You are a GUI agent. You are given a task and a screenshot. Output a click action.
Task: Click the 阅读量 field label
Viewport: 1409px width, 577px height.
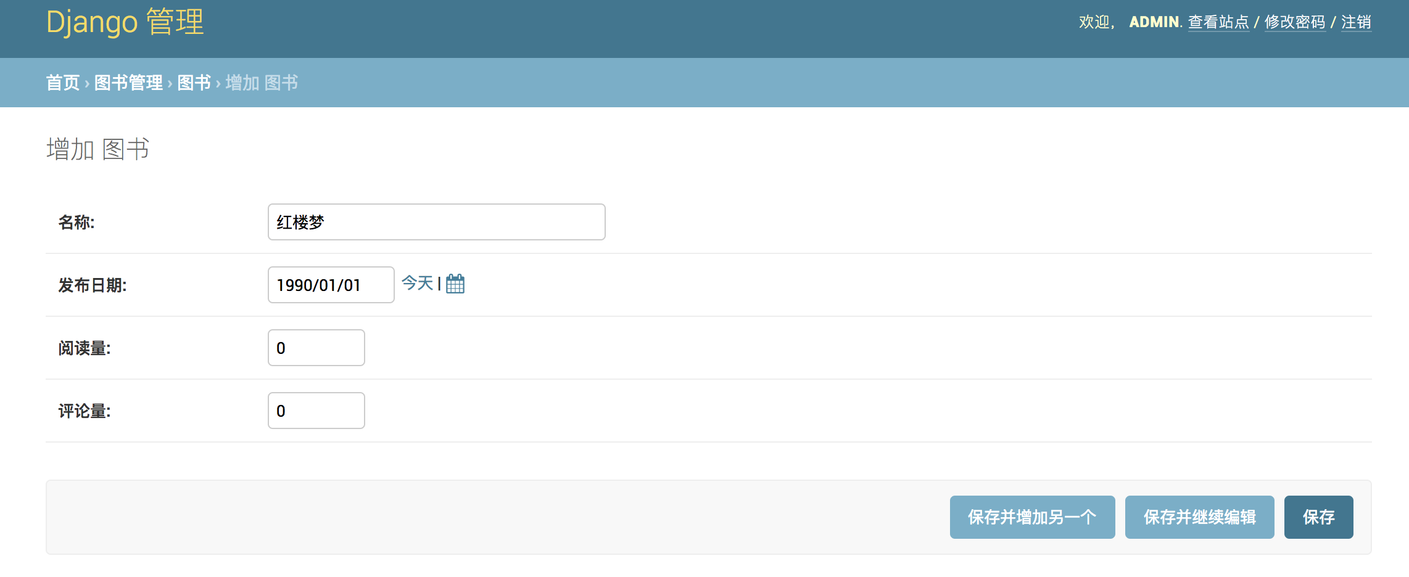tap(85, 348)
